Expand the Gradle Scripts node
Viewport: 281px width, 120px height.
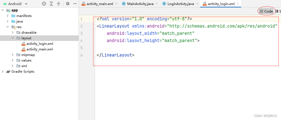point(3,71)
